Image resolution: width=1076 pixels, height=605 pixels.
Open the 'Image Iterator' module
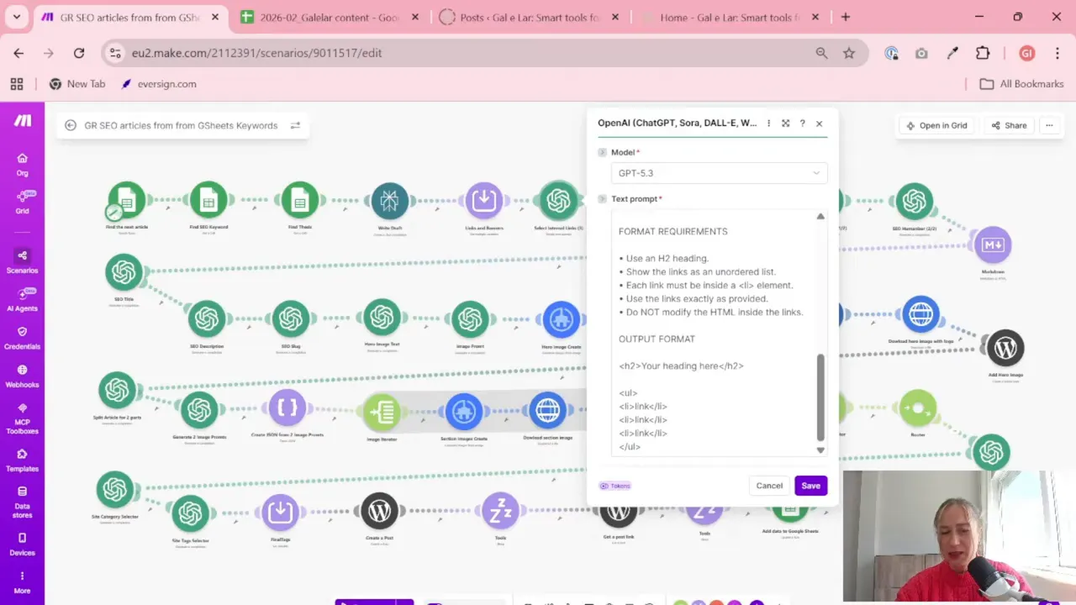tap(382, 412)
